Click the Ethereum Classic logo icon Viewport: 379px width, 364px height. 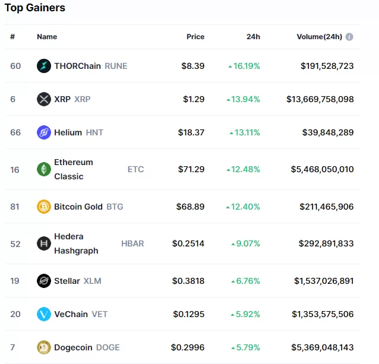tap(44, 169)
